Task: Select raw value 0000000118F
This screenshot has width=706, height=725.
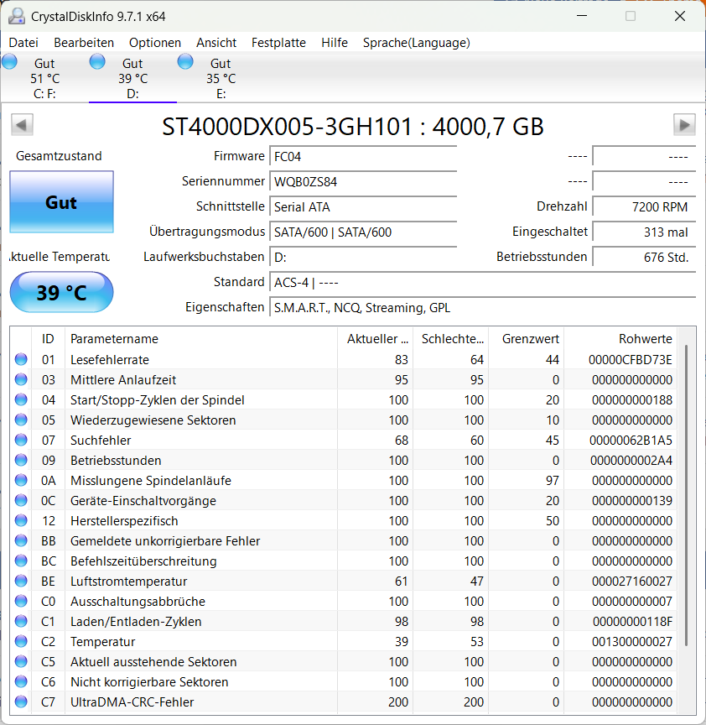Action: pyautogui.click(x=632, y=621)
